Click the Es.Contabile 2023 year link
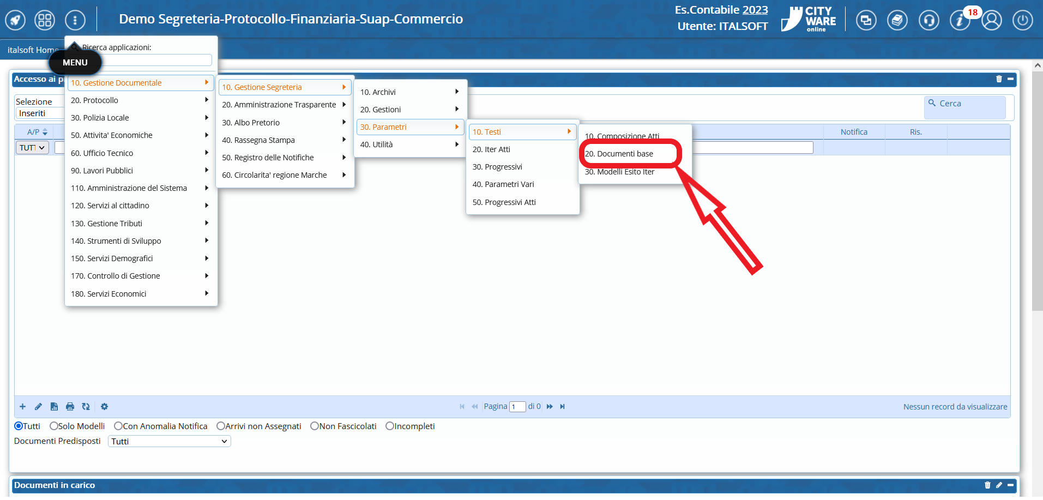The image size is (1043, 500). click(x=755, y=10)
